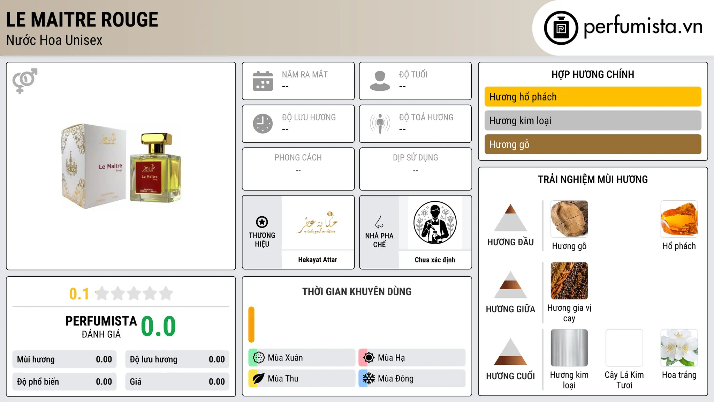Image resolution: width=714 pixels, height=402 pixels.
Task: Click the ĐỘ TOẢ HƯƠNG label
Action: pyautogui.click(x=426, y=117)
